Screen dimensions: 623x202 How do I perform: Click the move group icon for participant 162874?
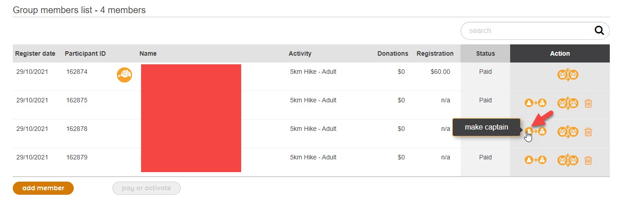(x=567, y=74)
